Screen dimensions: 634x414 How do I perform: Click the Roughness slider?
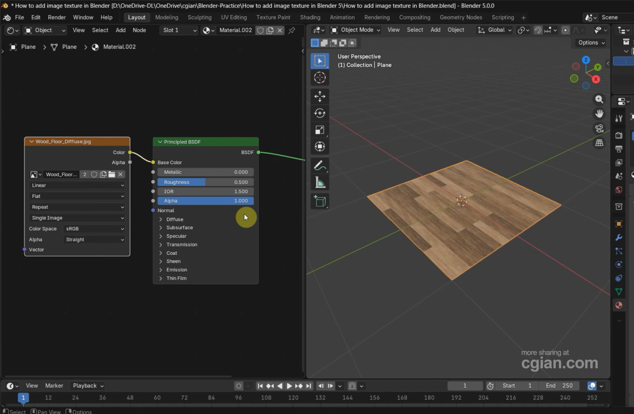(x=205, y=182)
